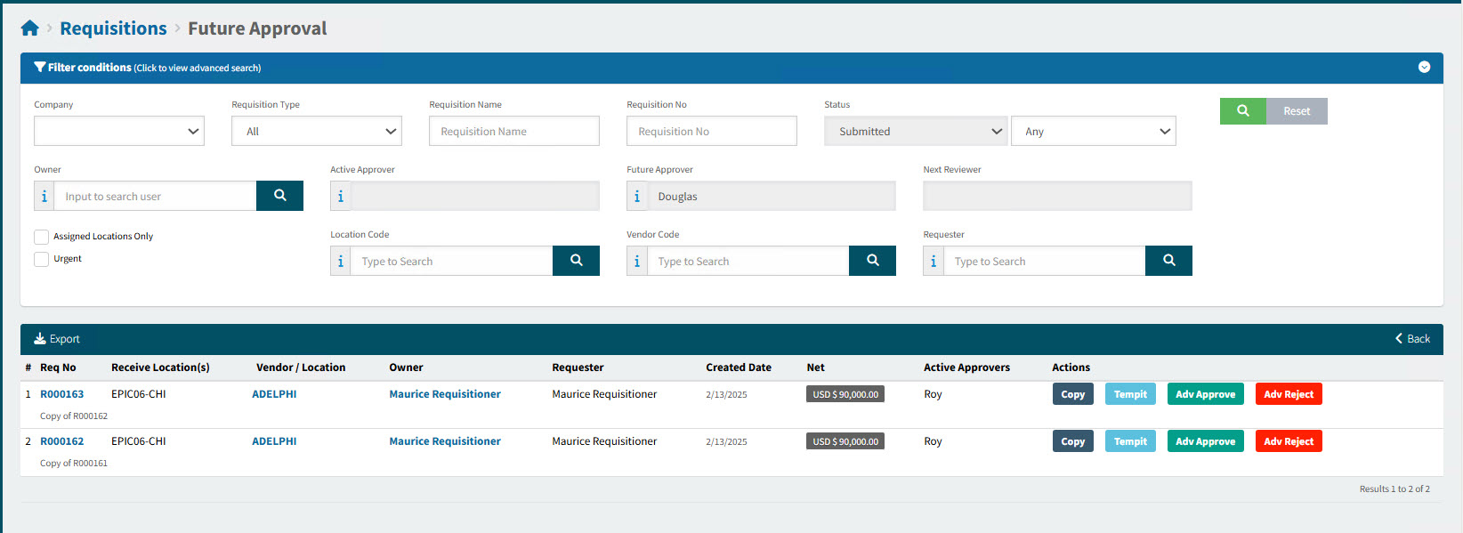The height and width of the screenshot is (533, 1463).
Task: Click the Active Approvers column header
Action: [966, 367]
